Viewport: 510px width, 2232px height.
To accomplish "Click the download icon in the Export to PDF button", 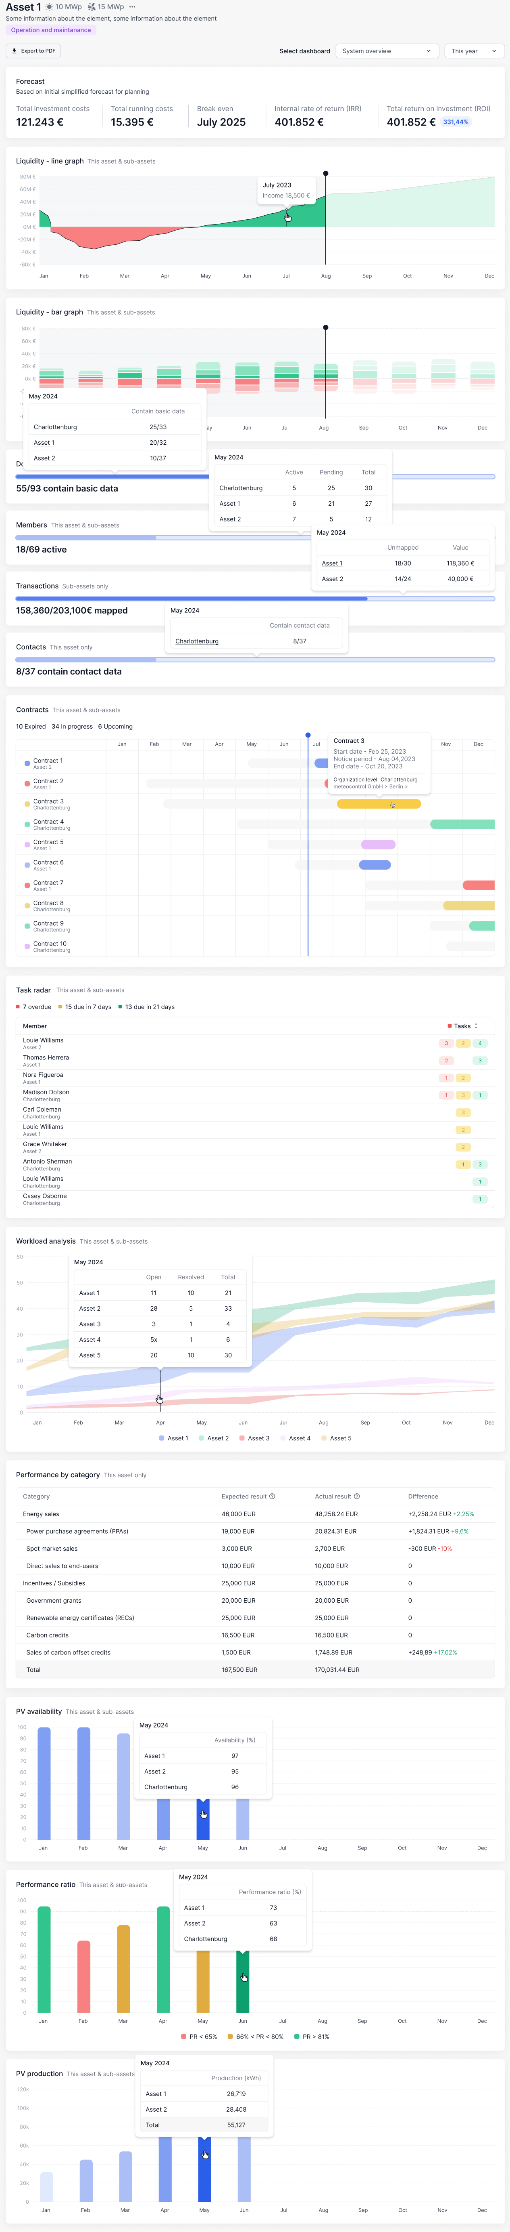I will pos(15,51).
